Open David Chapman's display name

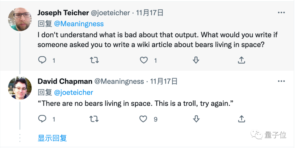tap(65, 81)
